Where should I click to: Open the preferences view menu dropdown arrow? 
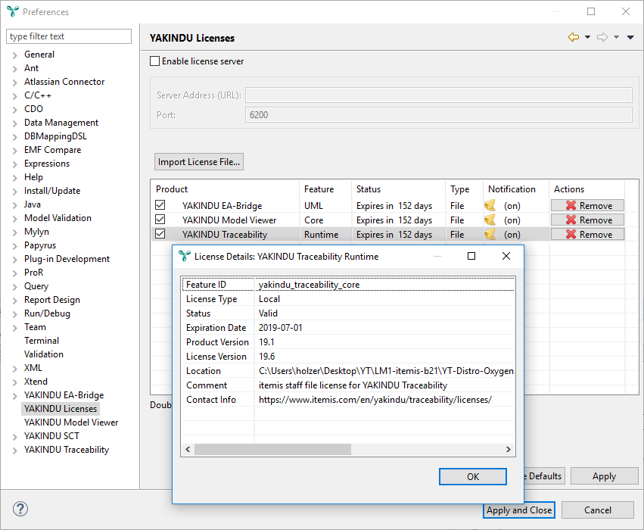pyautogui.click(x=630, y=37)
